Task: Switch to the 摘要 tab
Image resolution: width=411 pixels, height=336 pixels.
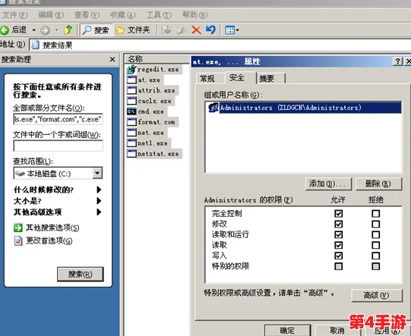Action: (270, 78)
